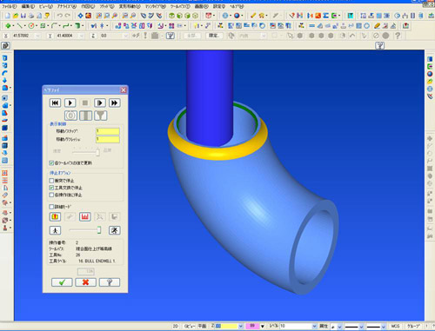Fast forward the verify simulation
Screen dimensions: 435x331
click(x=115, y=103)
